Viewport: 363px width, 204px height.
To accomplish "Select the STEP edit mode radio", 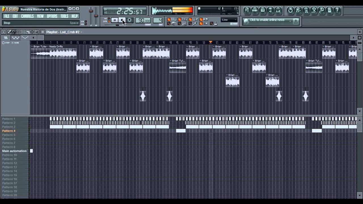I will (x=3, y=43).
